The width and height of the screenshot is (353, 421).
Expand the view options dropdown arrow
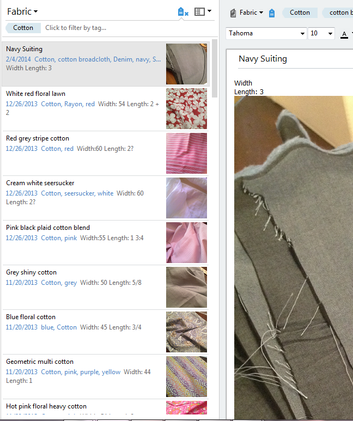point(210,11)
